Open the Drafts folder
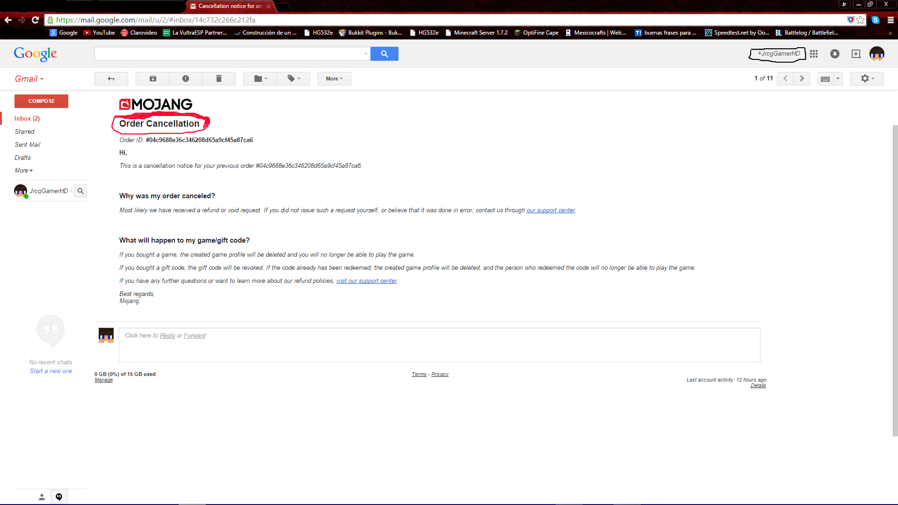The height and width of the screenshot is (505, 898). click(22, 158)
